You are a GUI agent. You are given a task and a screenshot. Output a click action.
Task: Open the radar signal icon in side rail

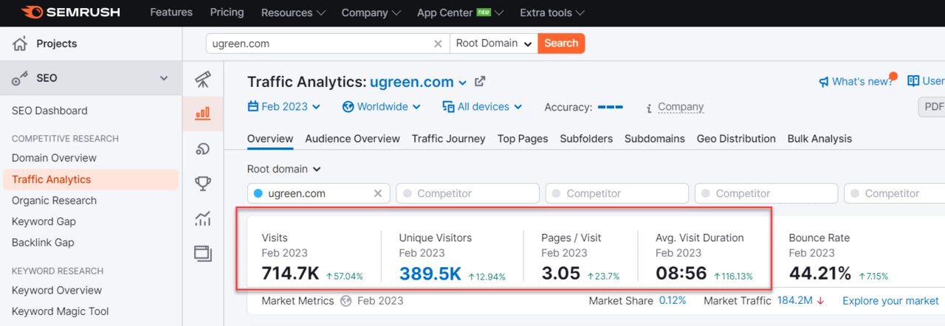click(203, 149)
